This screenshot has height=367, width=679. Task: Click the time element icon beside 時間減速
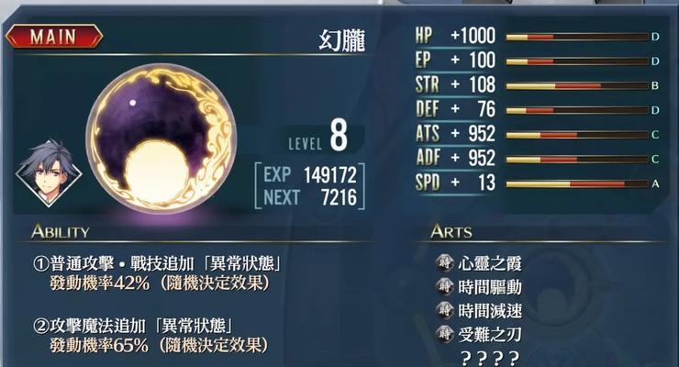[x=445, y=310]
